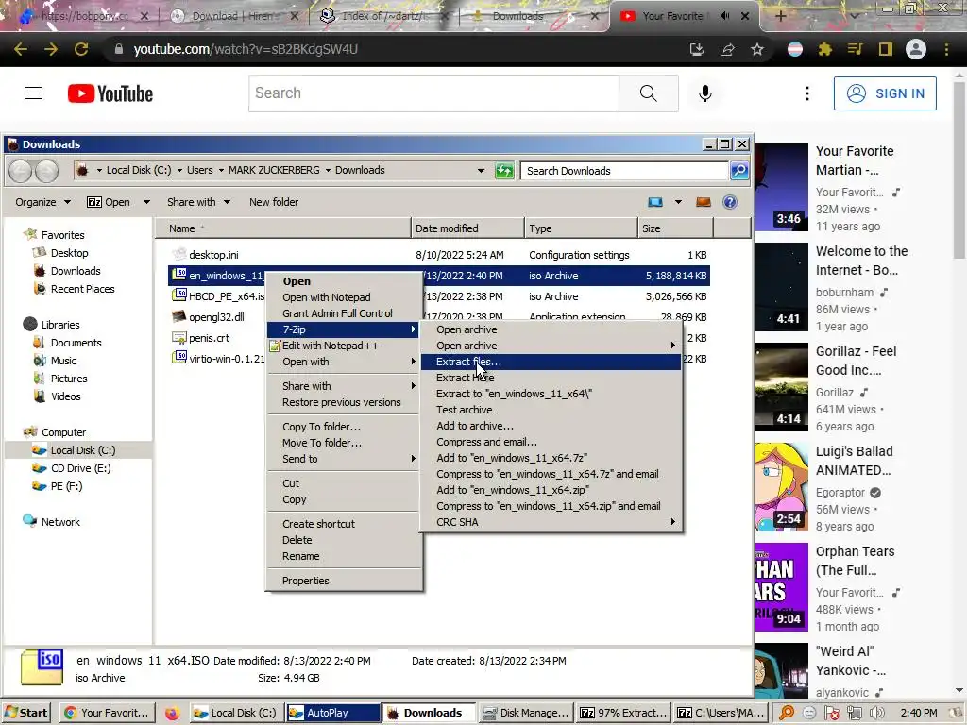Click the Change your view icon in Explorer
This screenshot has height=725, width=967.
tap(655, 202)
